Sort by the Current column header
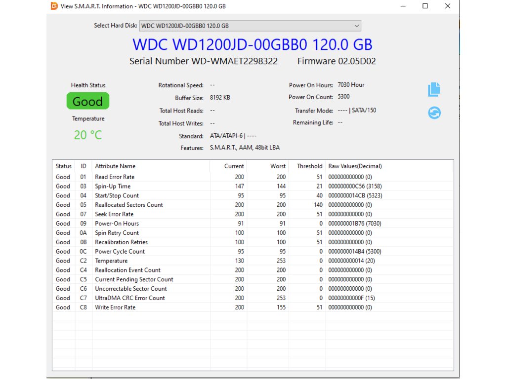This screenshot has width=506, height=379. tap(234, 166)
